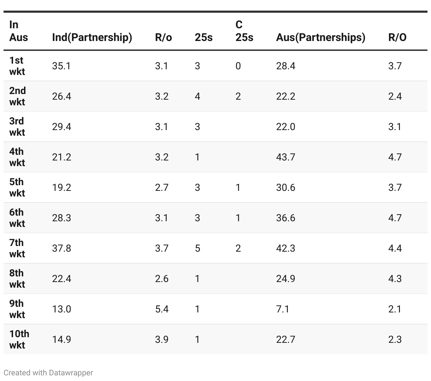Click the 'C 25s' column header
Screen dimensions: 431x381
coord(244,31)
